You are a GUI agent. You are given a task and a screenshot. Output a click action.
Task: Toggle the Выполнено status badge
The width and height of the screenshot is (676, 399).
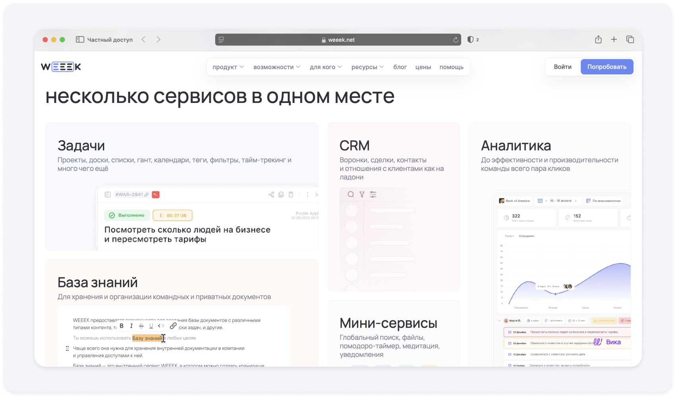click(x=127, y=215)
